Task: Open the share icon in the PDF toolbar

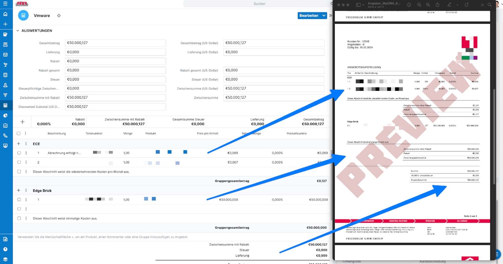Action: [x=437, y=4]
